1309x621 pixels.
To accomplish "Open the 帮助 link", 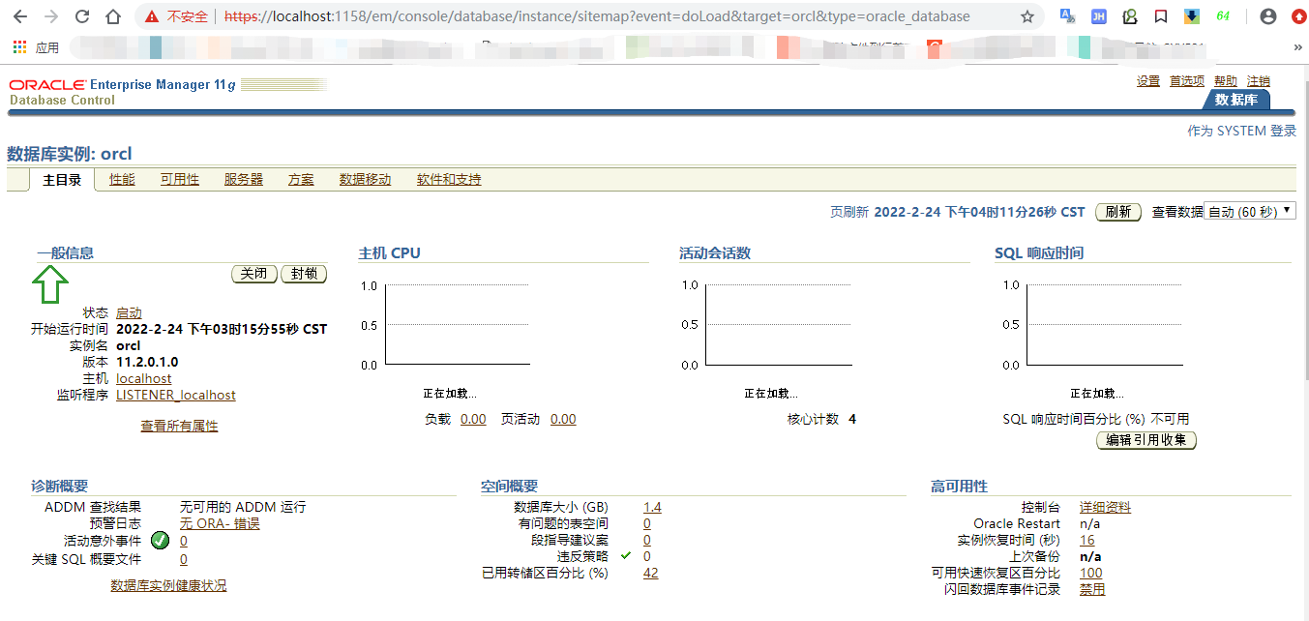I will pos(1226,81).
